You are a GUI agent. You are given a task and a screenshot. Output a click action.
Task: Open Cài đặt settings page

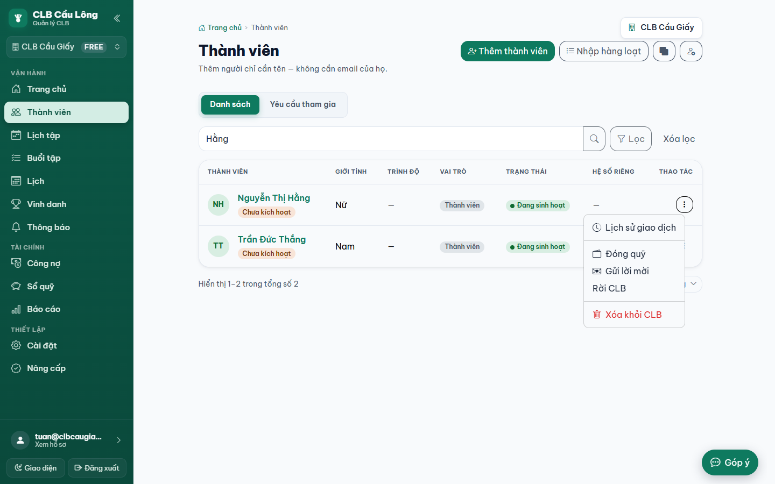(66, 346)
